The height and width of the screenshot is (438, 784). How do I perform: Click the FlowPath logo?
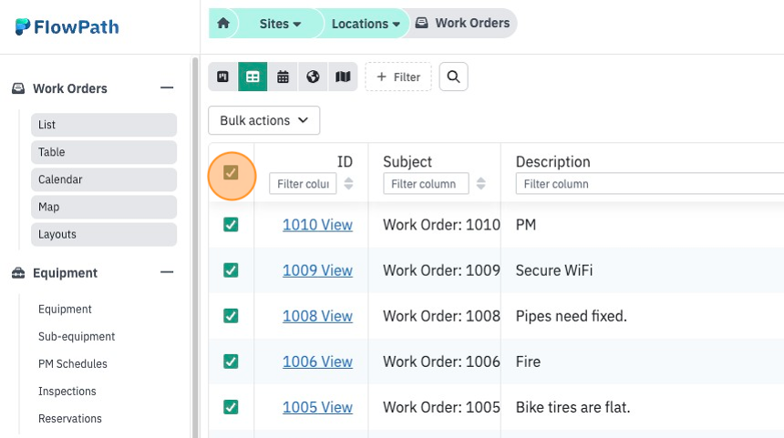click(67, 27)
